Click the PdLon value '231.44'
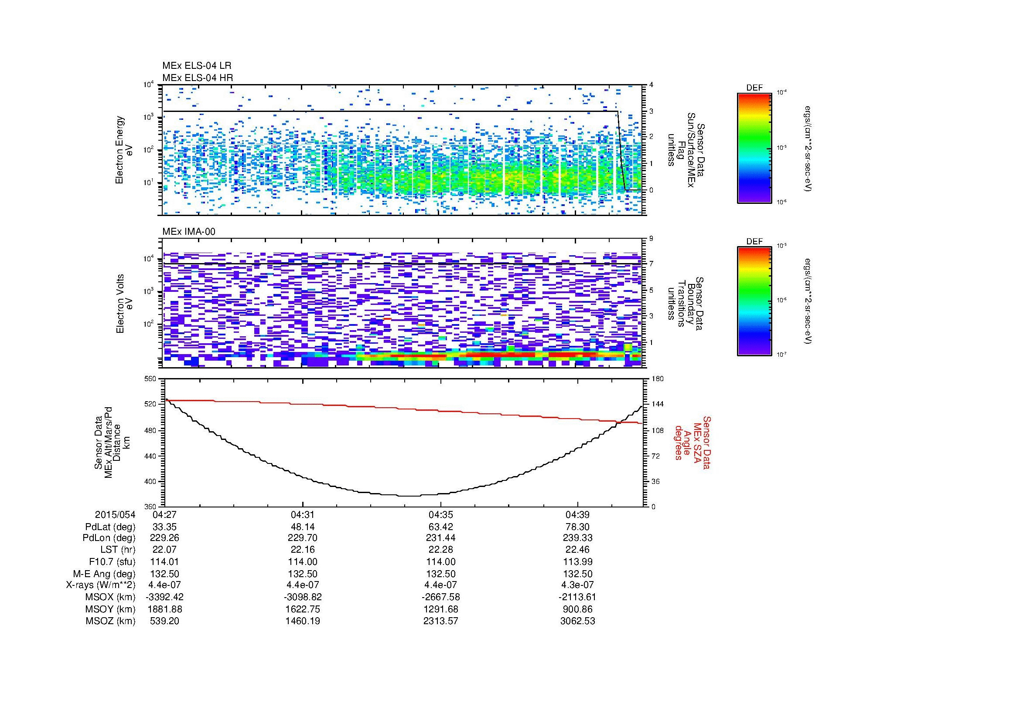 pyautogui.click(x=440, y=538)
